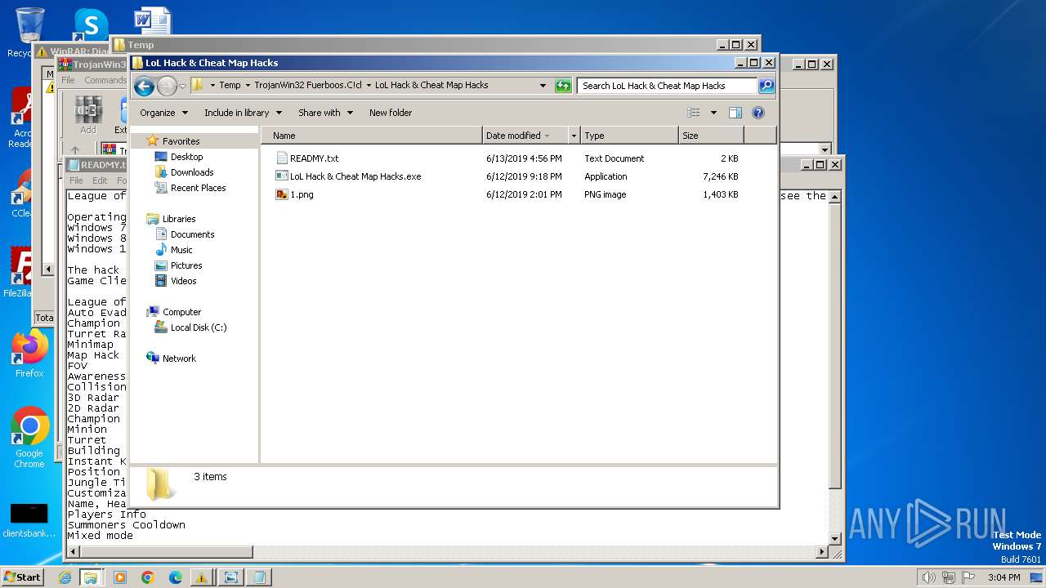Open the Share with menu
Image resolution: width=1046 pixels, height=588 pixels.
[x=325, y=113]
